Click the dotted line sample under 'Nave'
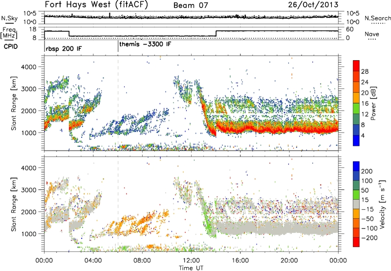Image resolution: width=391 pixels, height=271 pixels. click(x=372, y=39)
